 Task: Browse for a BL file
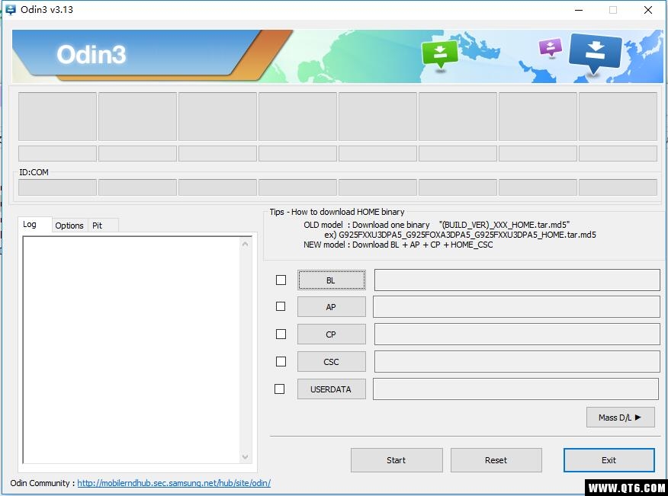pos(331,280)
